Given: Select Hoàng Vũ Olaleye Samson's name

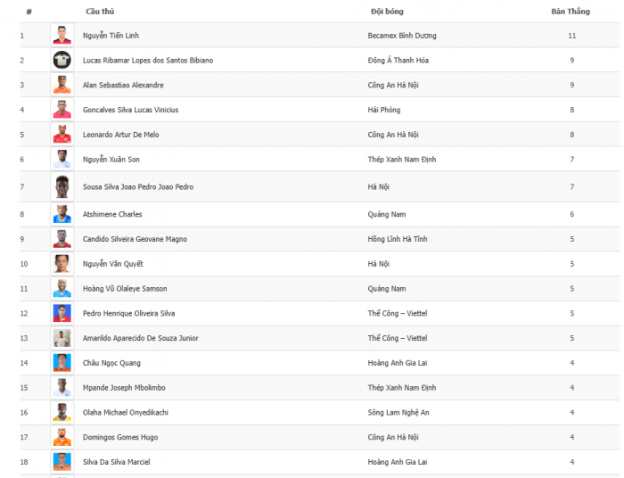Looking at the screenshot, I should [125, 289].
